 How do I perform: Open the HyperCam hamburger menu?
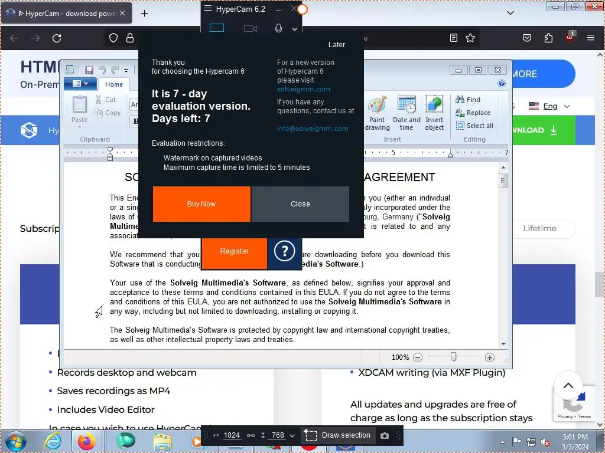coord(207,8)
